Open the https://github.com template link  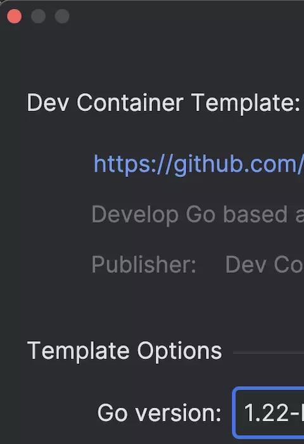199,164
